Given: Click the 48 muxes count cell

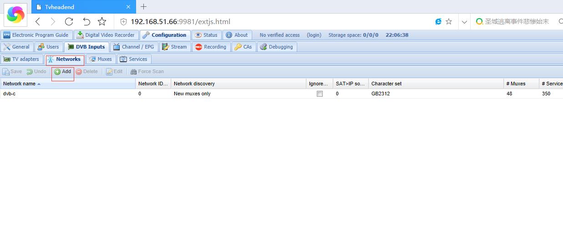Looking at the screenshot, I should click(x=521, y=94).
